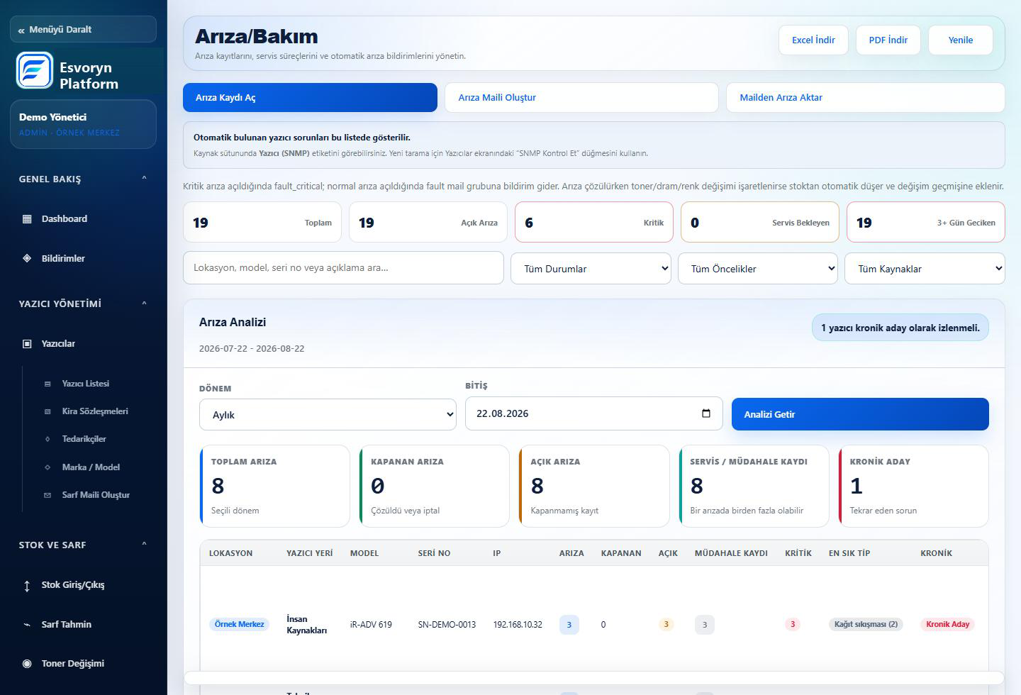Click the red Kronik Aday badge in table row
The image size is (1021, 695).
[948, 625]
